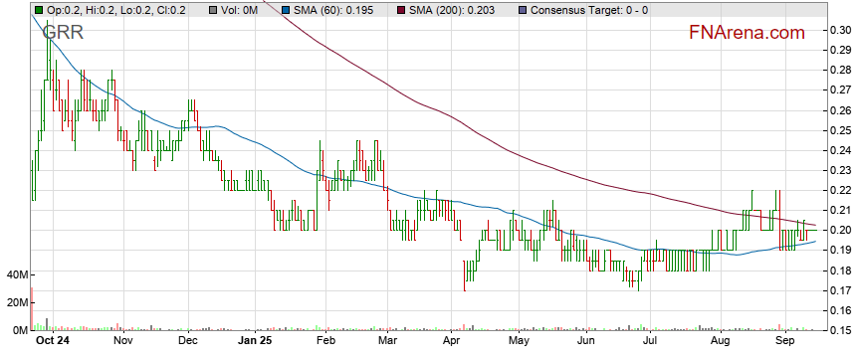The image size is (855, 361).
Task: Click the 'Dec' x-axis label
Action: tap(189, 341)
